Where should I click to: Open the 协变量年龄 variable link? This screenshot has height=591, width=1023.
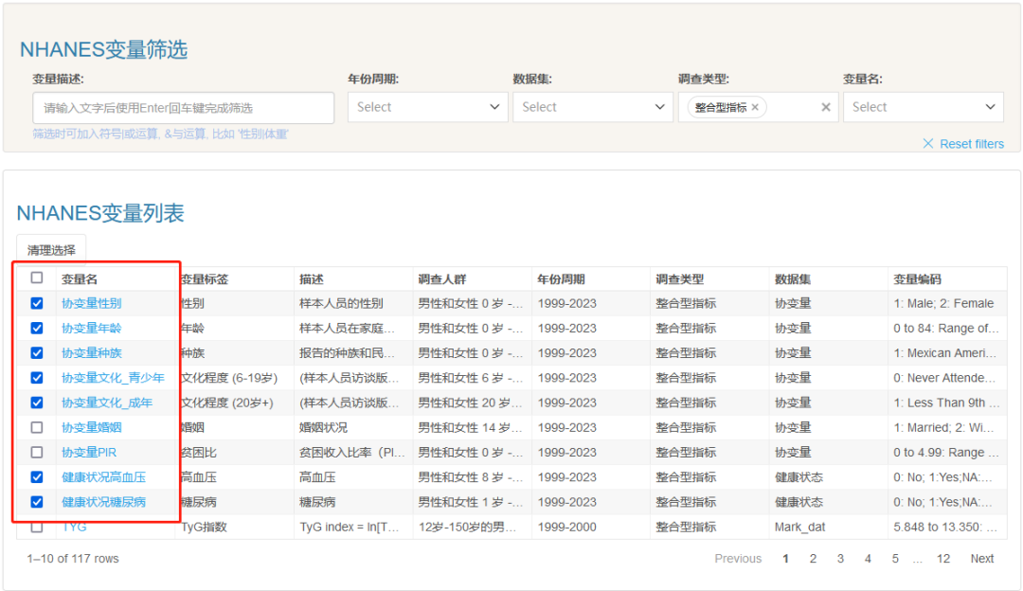click(x=91, y=328)
